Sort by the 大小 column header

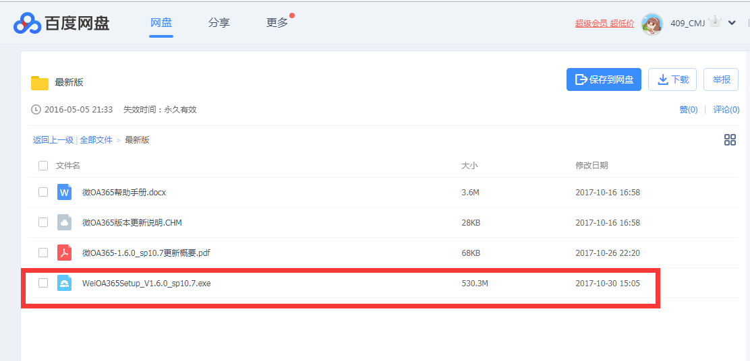pos(469,166)
